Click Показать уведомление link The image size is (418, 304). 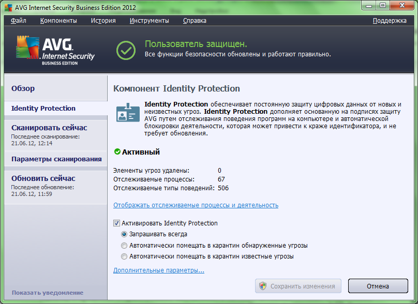tap(48, 293)
